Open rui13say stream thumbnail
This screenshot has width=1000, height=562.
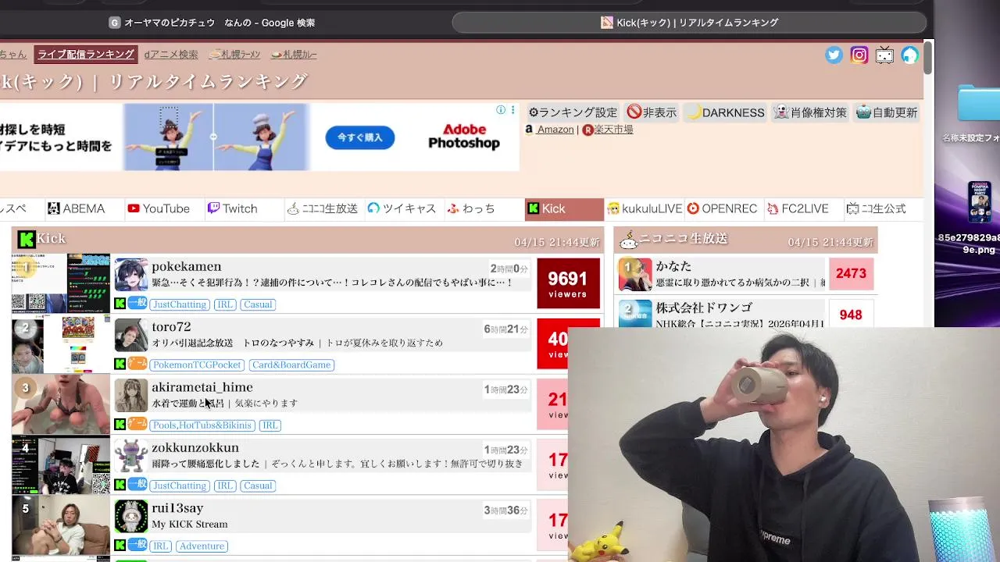pyautogui.click(x=61, y=525)
